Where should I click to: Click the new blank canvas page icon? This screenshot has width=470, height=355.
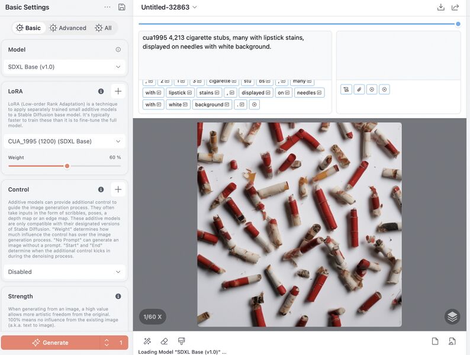click(x=435, y=341)
